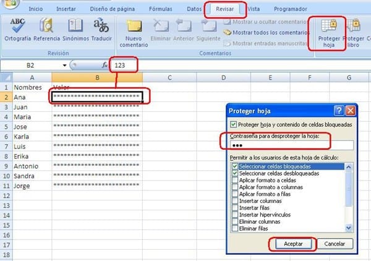Open the Datos tab

click(194, 9)
